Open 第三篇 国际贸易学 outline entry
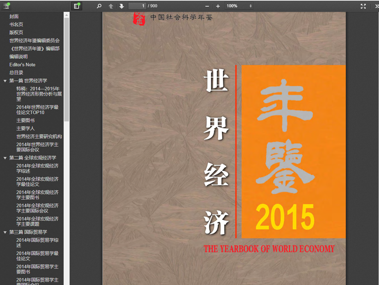This screenshot has height=285, width=379. click(28, 232)
